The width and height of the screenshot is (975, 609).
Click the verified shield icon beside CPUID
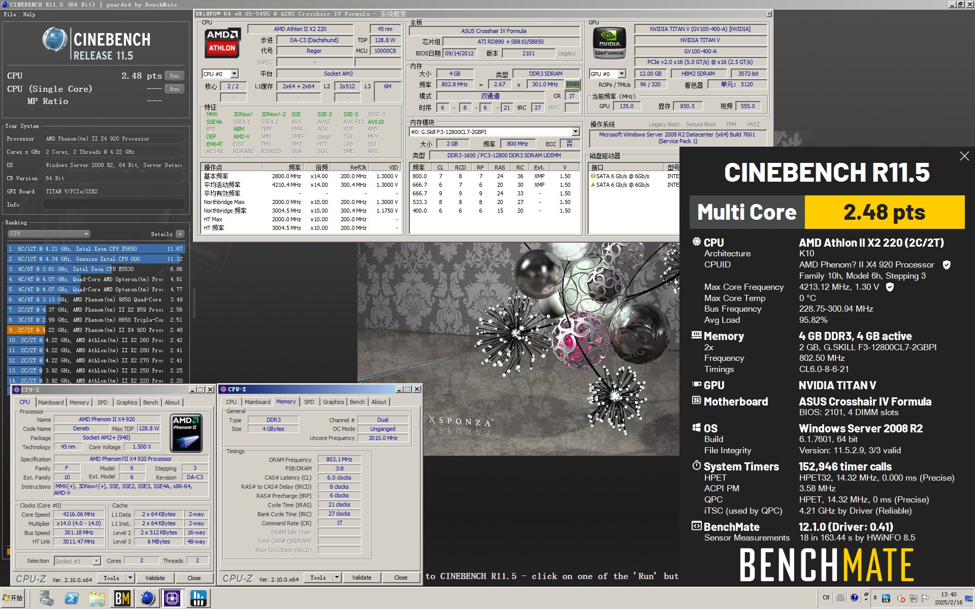(x=947, y=265)
